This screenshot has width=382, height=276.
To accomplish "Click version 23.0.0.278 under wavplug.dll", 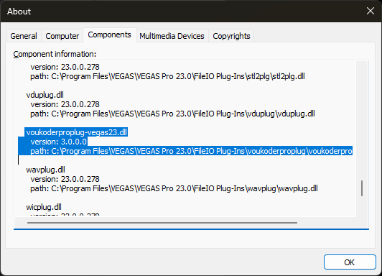I will click(65, 179).
